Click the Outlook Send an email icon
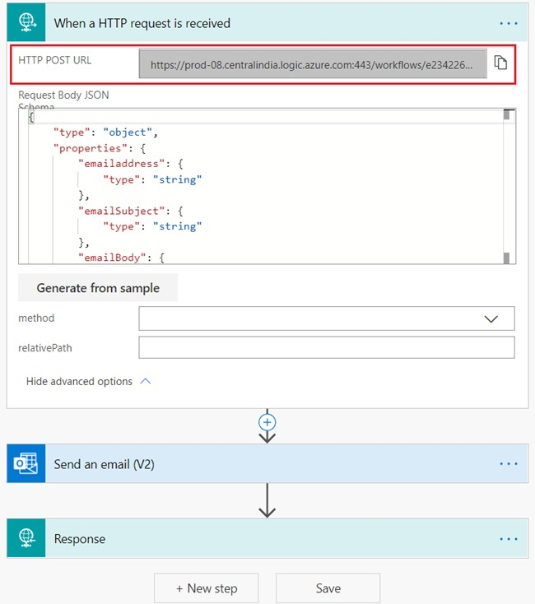The height and width of the screenshot is (604, 535). tap(26, 464)
